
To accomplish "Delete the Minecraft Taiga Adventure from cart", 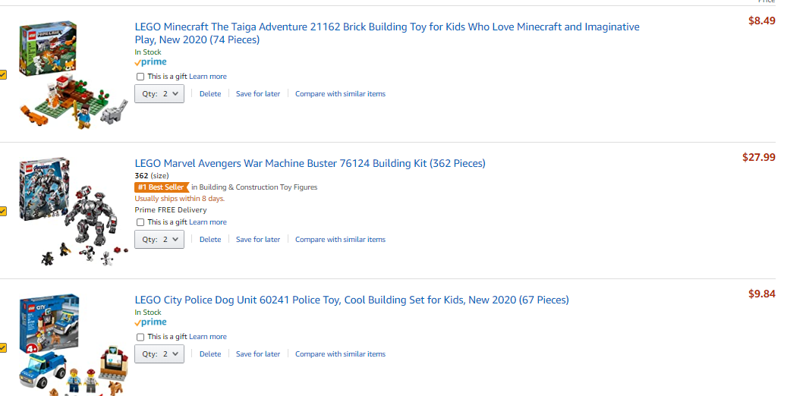I will [210, 93].
